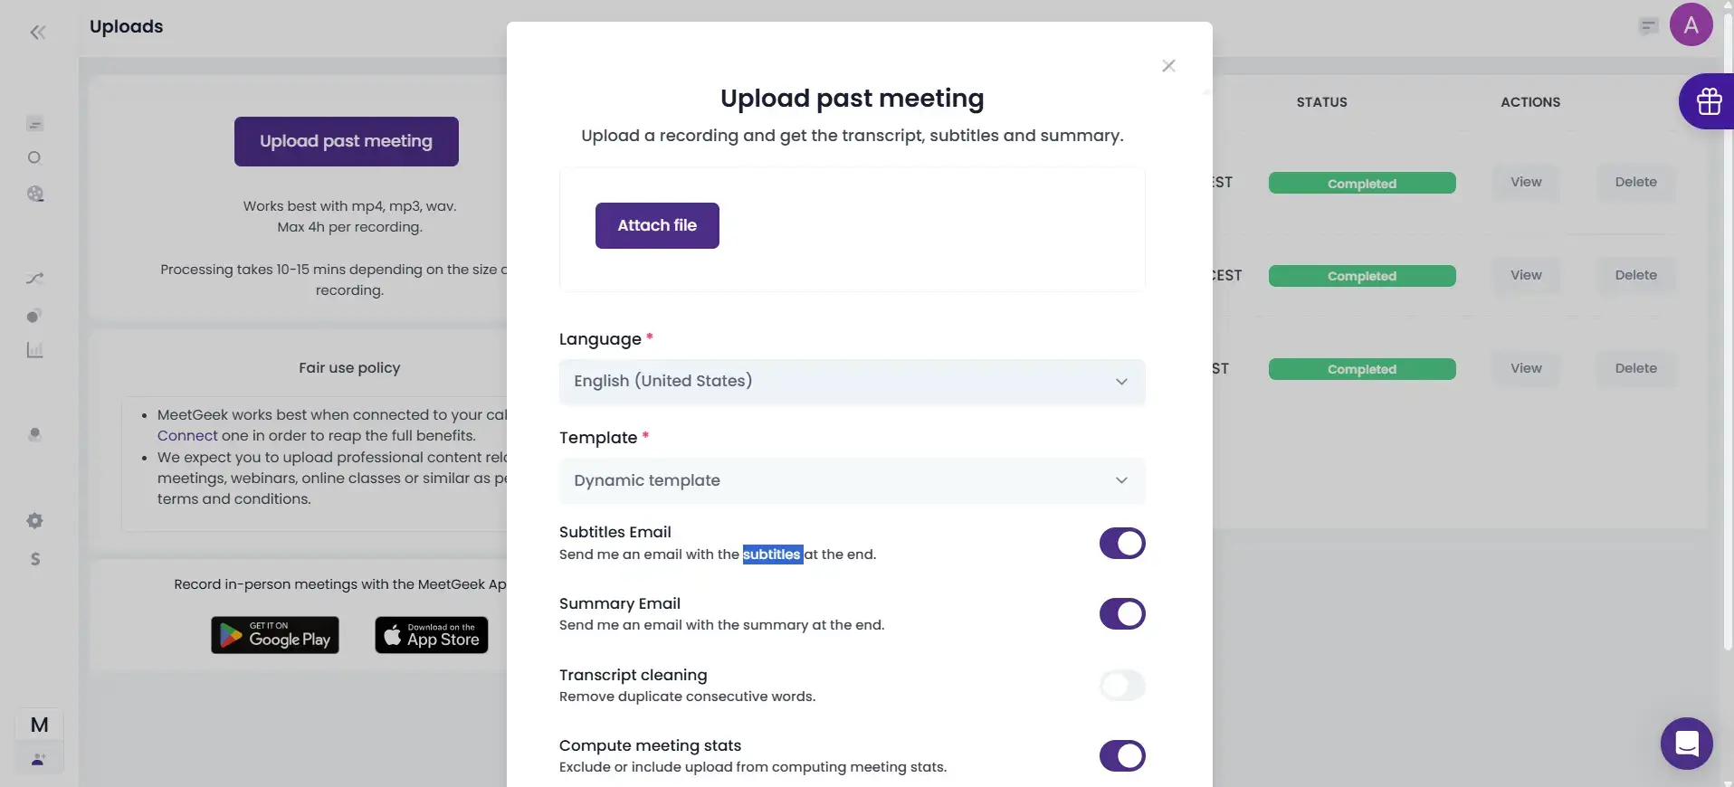The height and width of the screenshot is (787, 1734).
Task: Open the Language dropdown showing English (United States)
Action: coord(852,382)
